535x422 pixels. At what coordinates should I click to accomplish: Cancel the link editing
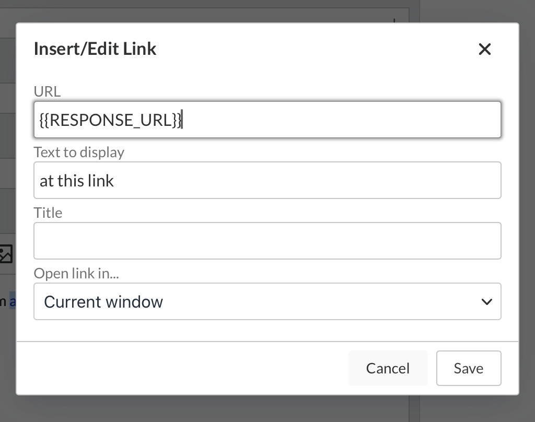click(388, 368)
